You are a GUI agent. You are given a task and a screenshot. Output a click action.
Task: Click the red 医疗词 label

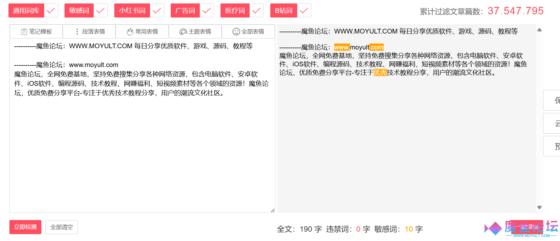235,11
